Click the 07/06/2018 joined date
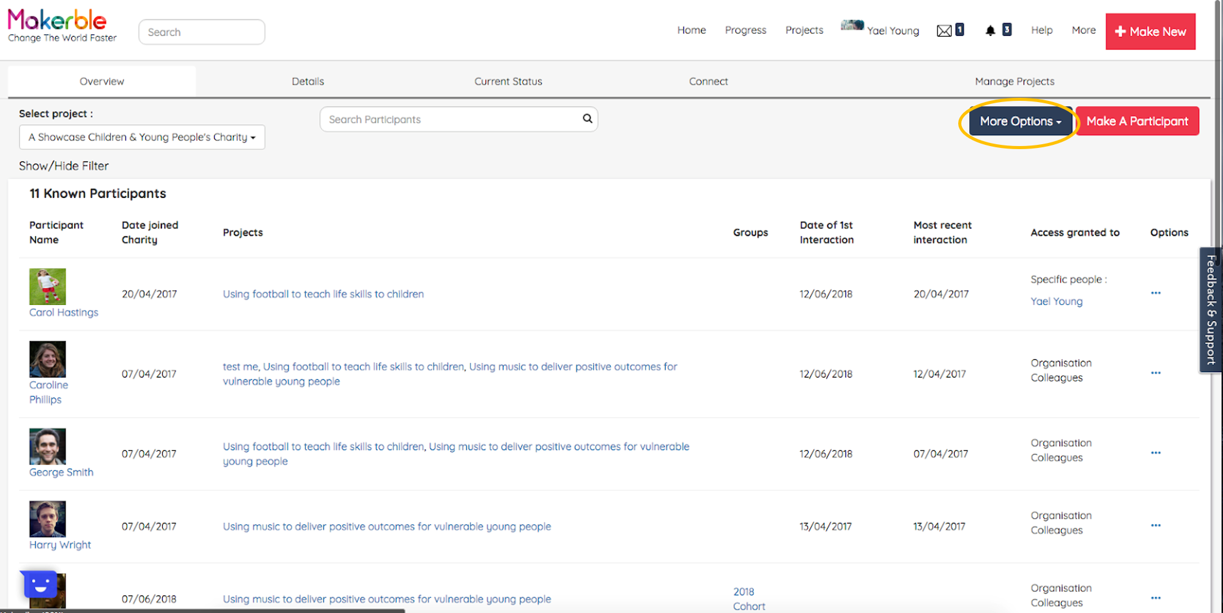 [x=149, y=599]
